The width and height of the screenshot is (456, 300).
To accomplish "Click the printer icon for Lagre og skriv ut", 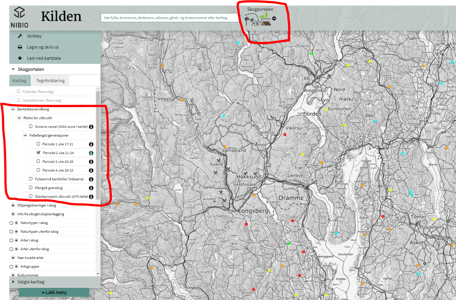I will [x=20, y=47].
